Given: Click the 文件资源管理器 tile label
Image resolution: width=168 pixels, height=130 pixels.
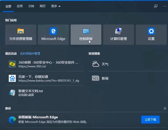Looking at the screenshot, I should point(21,39).
